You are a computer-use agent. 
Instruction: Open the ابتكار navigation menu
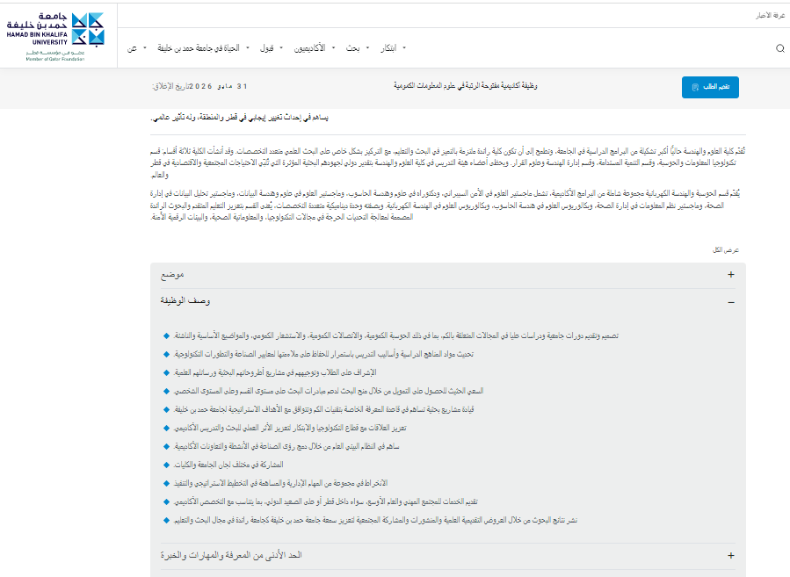tap(388, 48)
